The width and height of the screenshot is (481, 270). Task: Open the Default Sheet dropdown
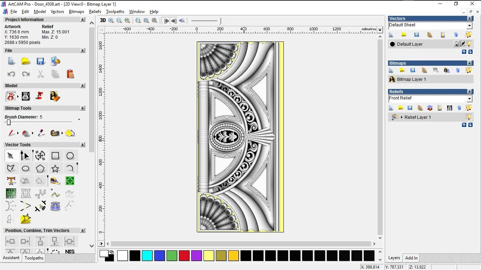pyautogui.click(x=469, y=26)
